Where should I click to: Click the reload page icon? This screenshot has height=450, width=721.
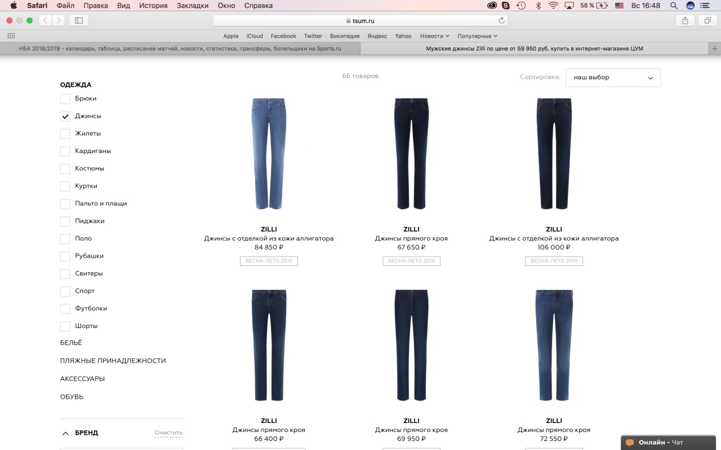501,21
